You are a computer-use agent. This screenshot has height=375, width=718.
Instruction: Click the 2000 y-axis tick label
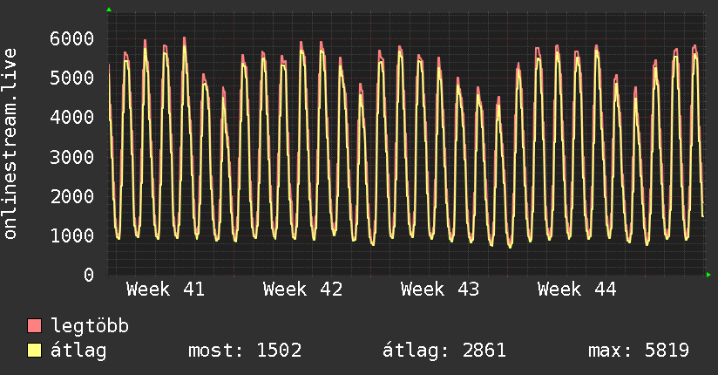point(73,196)
